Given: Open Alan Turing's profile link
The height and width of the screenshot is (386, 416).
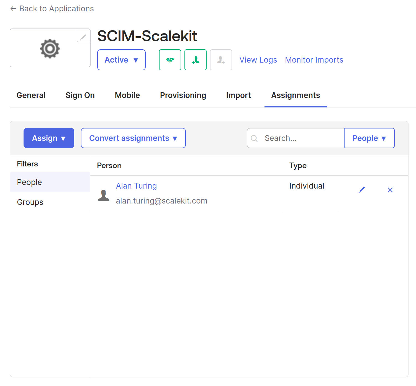Looking at the screenshot, I should 136,186.
